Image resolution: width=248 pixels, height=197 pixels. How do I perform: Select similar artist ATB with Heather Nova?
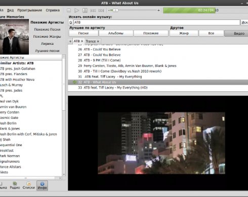click(x=17, y=80)
